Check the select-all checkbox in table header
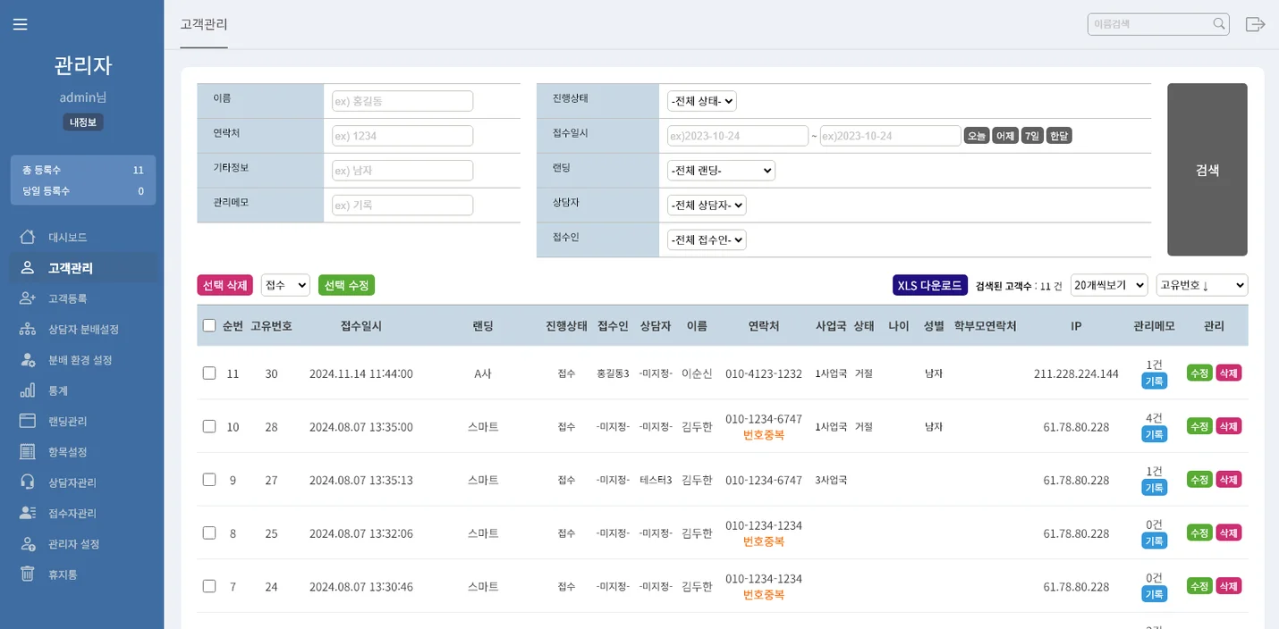1279x629 pixels. pyautogui.click(x=209, y=325)
